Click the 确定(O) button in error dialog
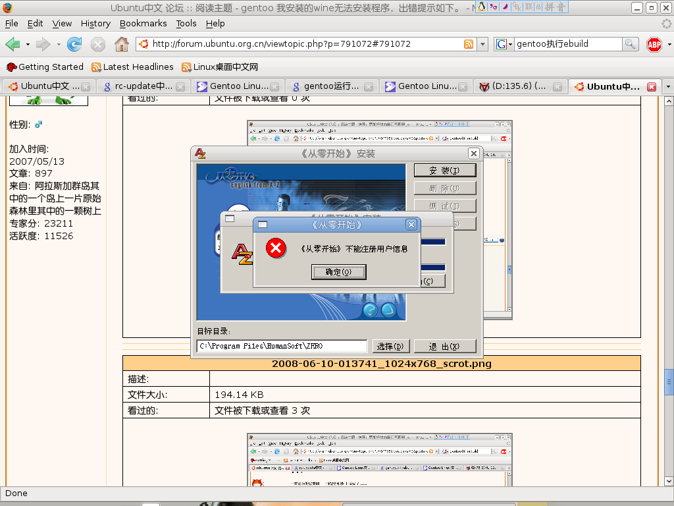The image size is (674, 506). tap(339, 272)
